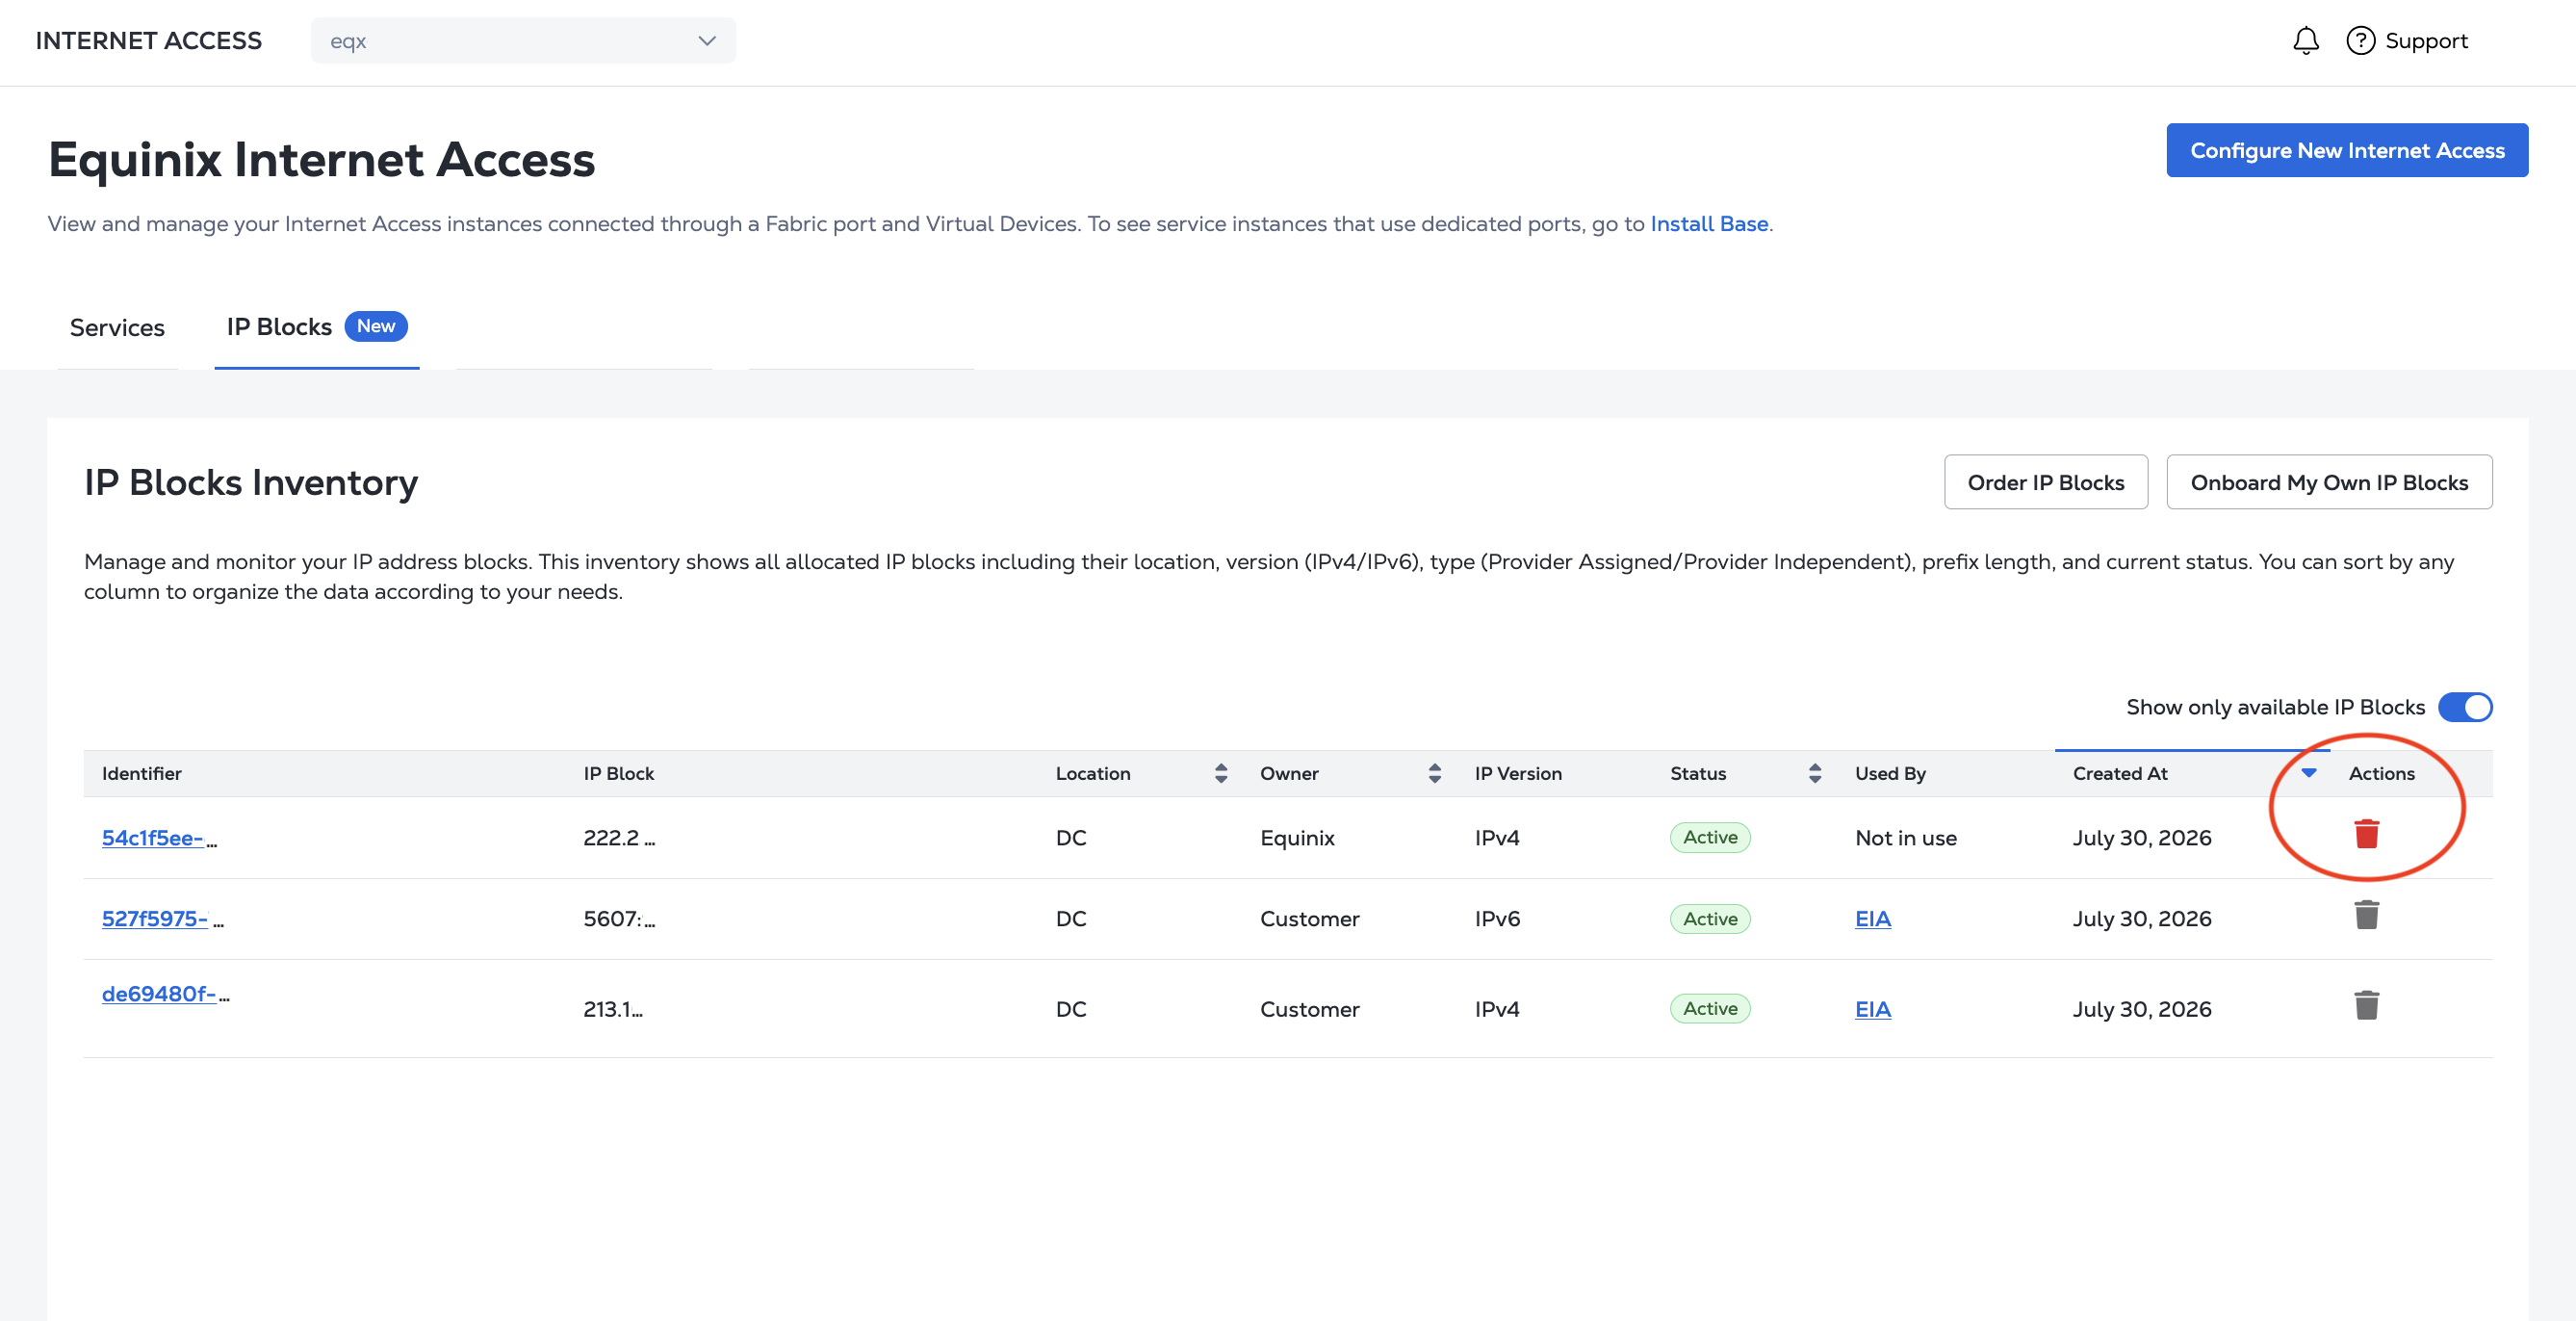The width and height of the screenshot is (2576, 1321).
Task: Switch to the Services tab
Action: pyautogui.click(x=117, y=328)
